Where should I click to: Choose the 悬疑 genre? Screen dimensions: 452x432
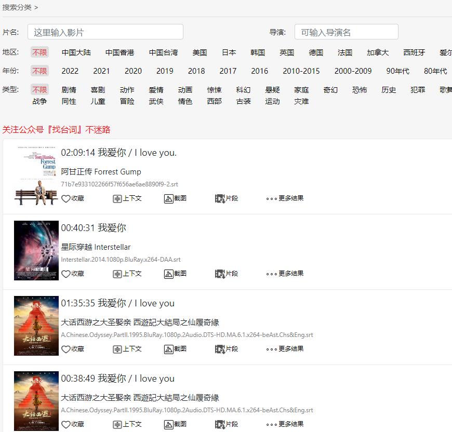[272, 90]
